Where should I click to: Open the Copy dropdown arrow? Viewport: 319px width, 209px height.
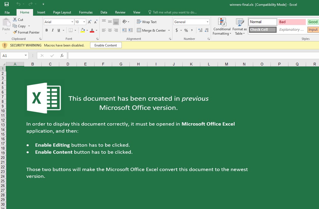tap(29, 26)
